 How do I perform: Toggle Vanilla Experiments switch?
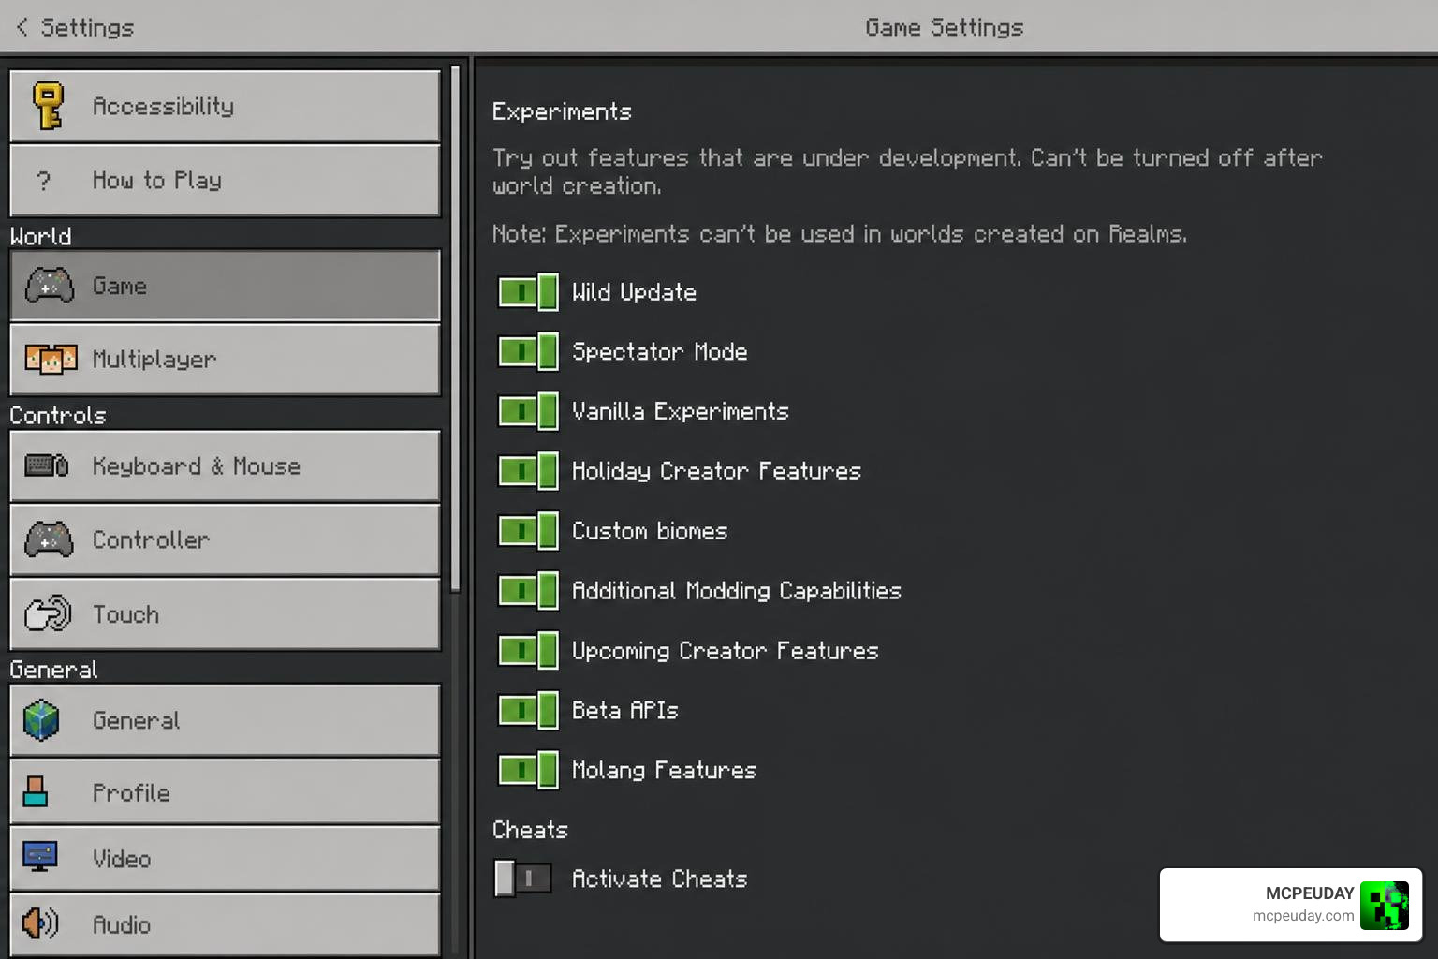[528, 411]
